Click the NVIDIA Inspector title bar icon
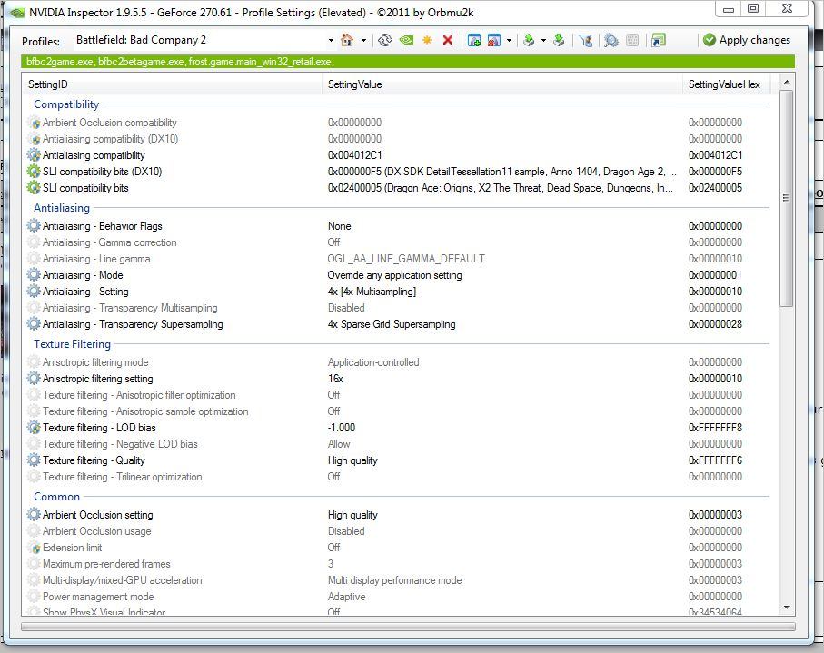 [x=17, y=12]
